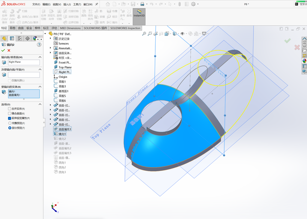Open the 文件(F) menu
Image resolution: width=307 pixels, height=219 pixels.
click(x=36, y=4)
